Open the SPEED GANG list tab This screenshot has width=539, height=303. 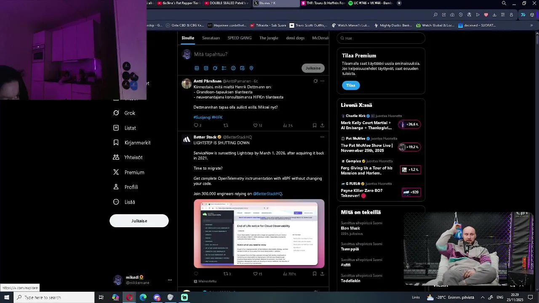(240, 38)
